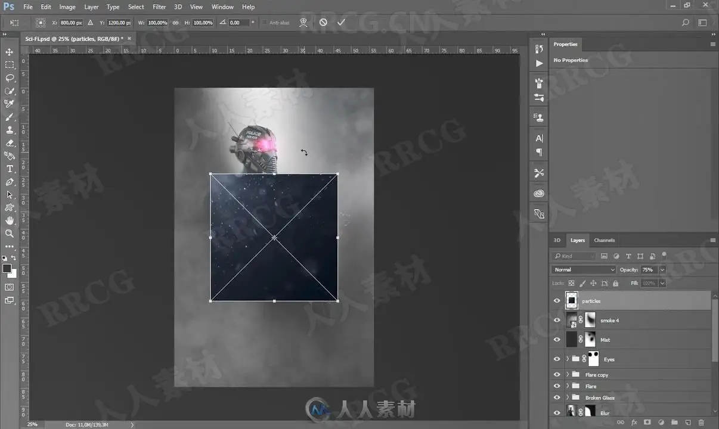719x429 pixels.
Task: Hide the Mist layer
Action: pyautogui.click(x=557, y=340)
